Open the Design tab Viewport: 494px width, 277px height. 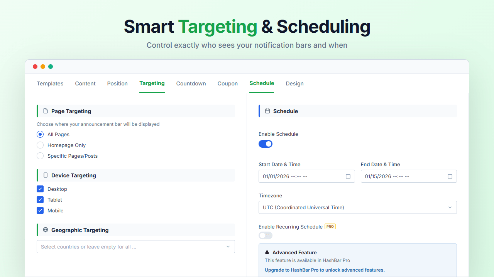point(294,83)
